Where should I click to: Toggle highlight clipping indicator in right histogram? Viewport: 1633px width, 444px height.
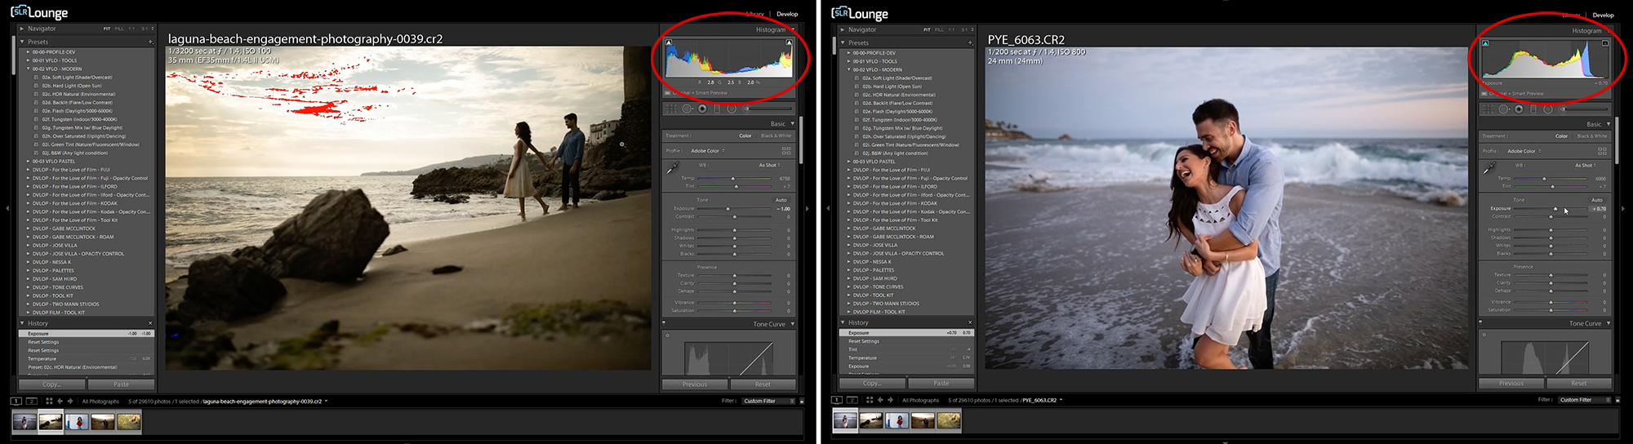1605,43
